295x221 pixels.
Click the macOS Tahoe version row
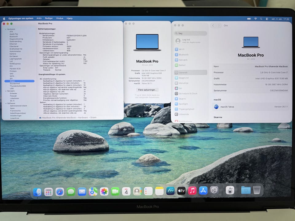point(251,107)
